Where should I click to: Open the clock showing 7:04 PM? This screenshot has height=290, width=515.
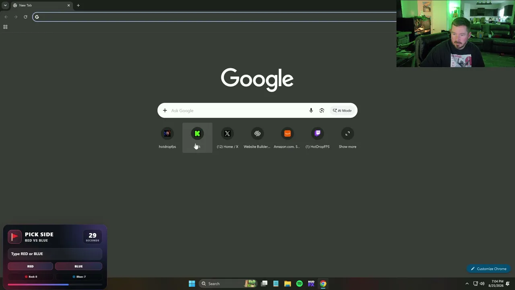point(496,284)
